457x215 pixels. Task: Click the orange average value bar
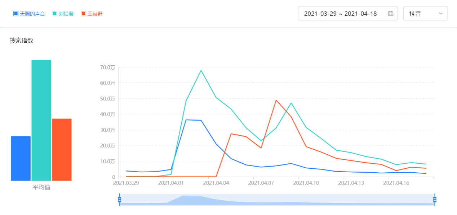[x=62, y=149]
